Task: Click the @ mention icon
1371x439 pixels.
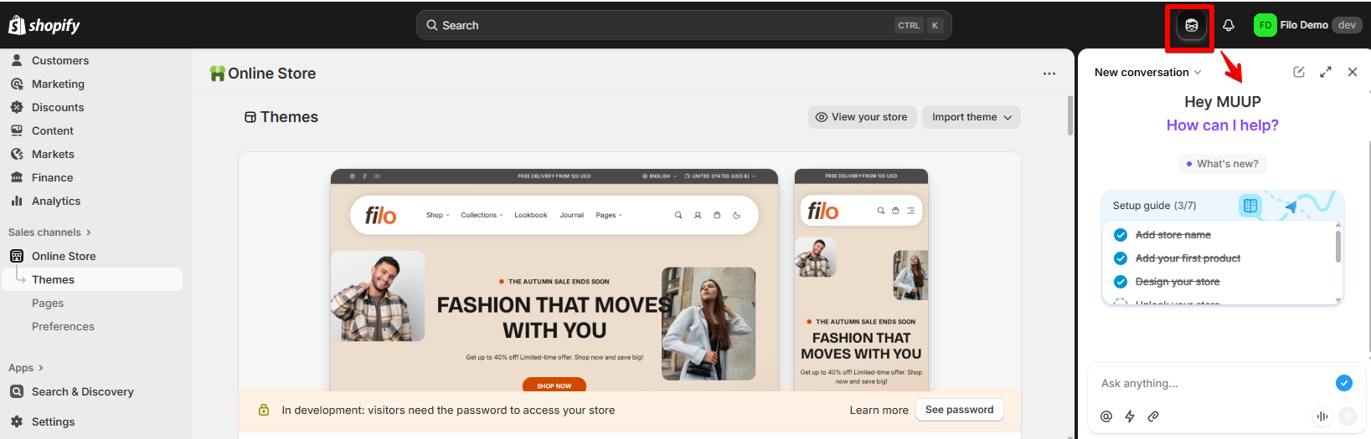Action: coord(1106,416)
